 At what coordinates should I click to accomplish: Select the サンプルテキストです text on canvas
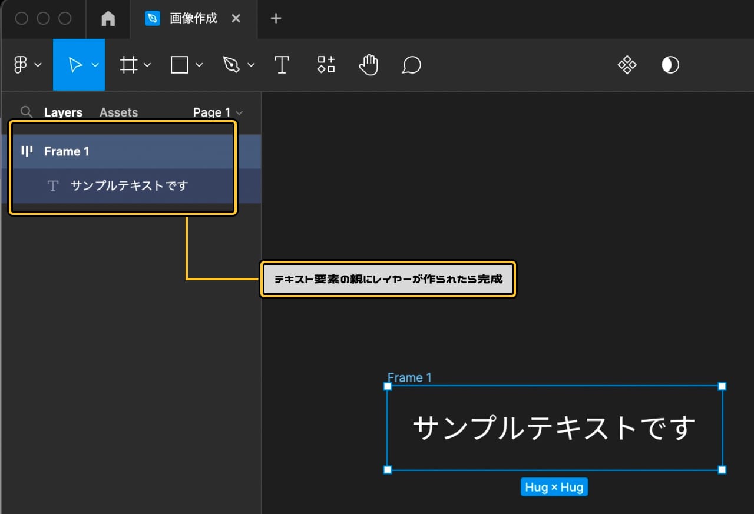554,428
